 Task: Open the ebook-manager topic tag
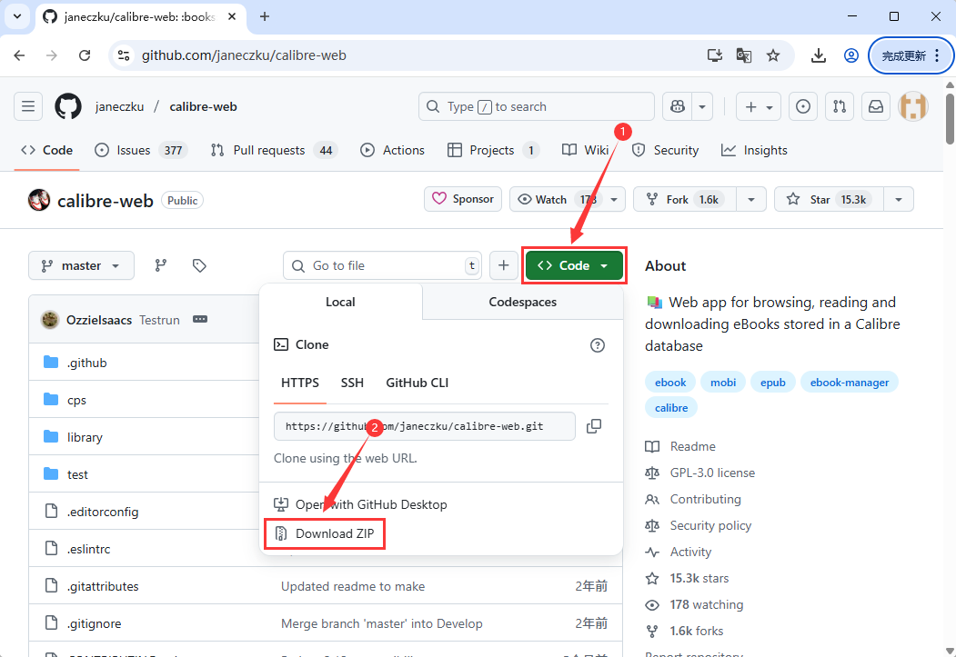(850, 383)
